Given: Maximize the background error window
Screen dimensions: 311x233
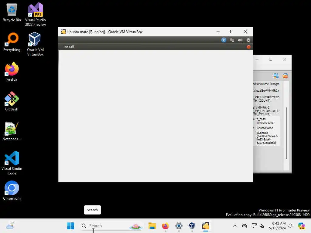Looking at the screenshot, I should [271, 59].
